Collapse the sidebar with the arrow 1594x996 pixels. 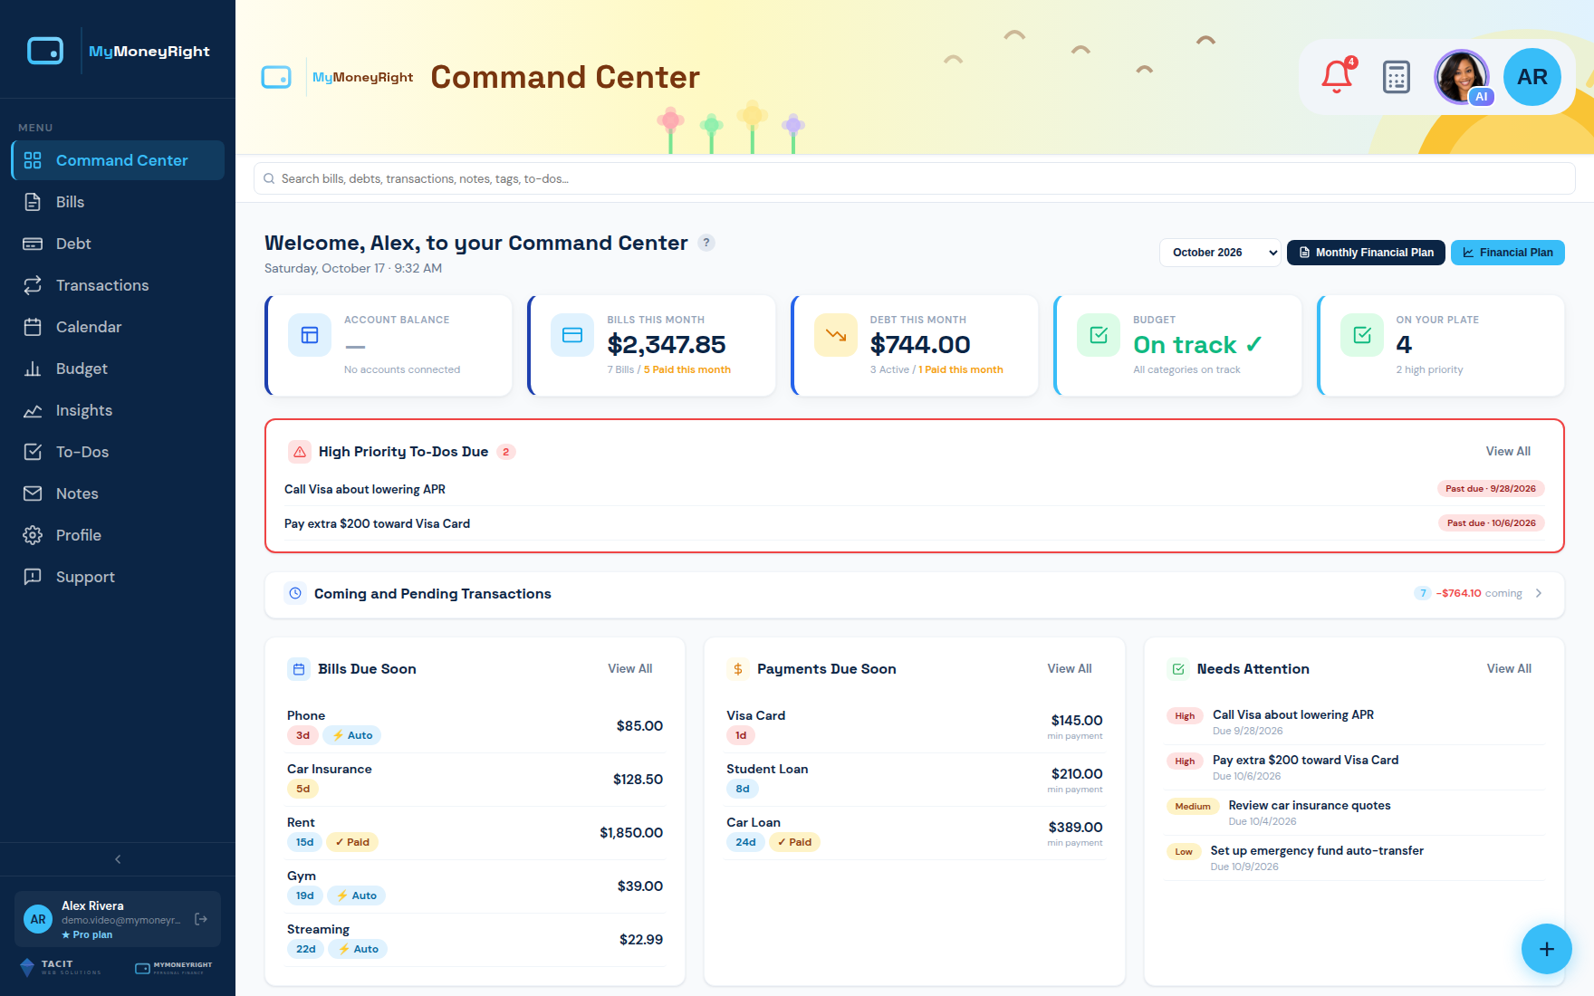coord(118,859)
